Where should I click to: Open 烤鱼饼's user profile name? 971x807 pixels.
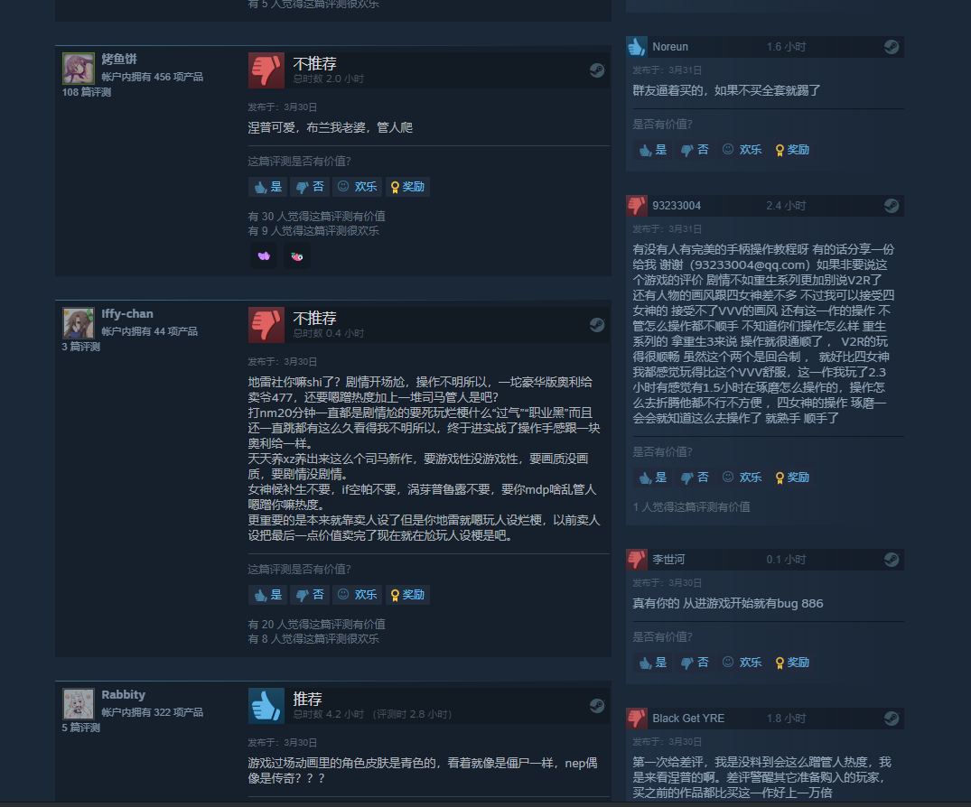coord(119,59)
